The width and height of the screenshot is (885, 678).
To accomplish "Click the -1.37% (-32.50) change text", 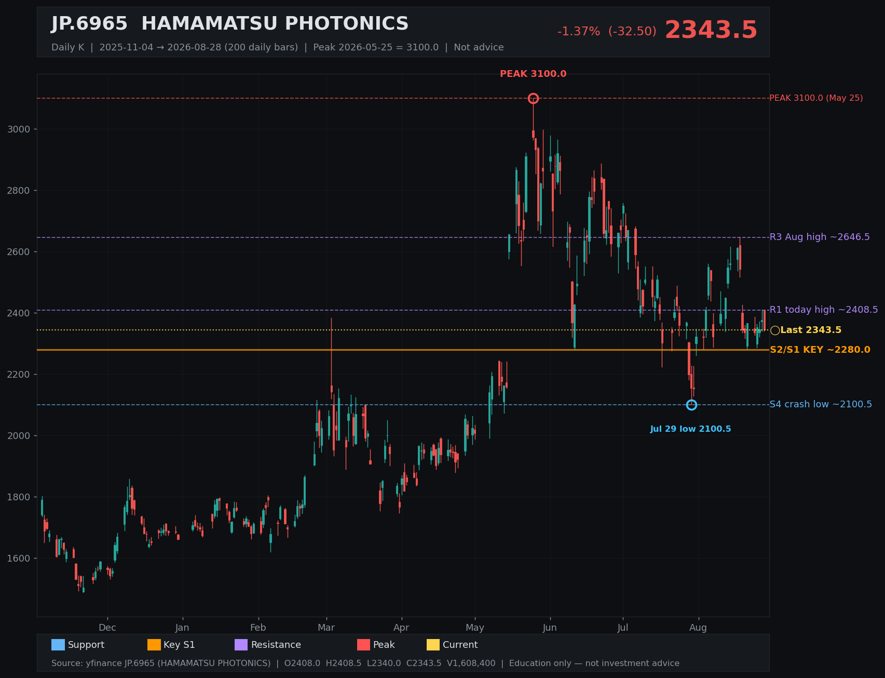I will (607, 32).
